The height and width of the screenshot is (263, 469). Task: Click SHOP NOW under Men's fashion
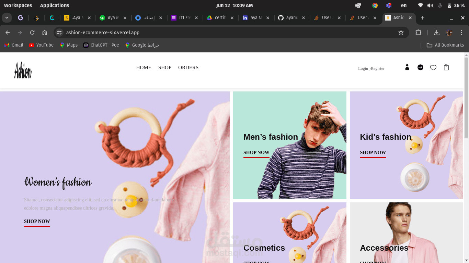(256, 152)
